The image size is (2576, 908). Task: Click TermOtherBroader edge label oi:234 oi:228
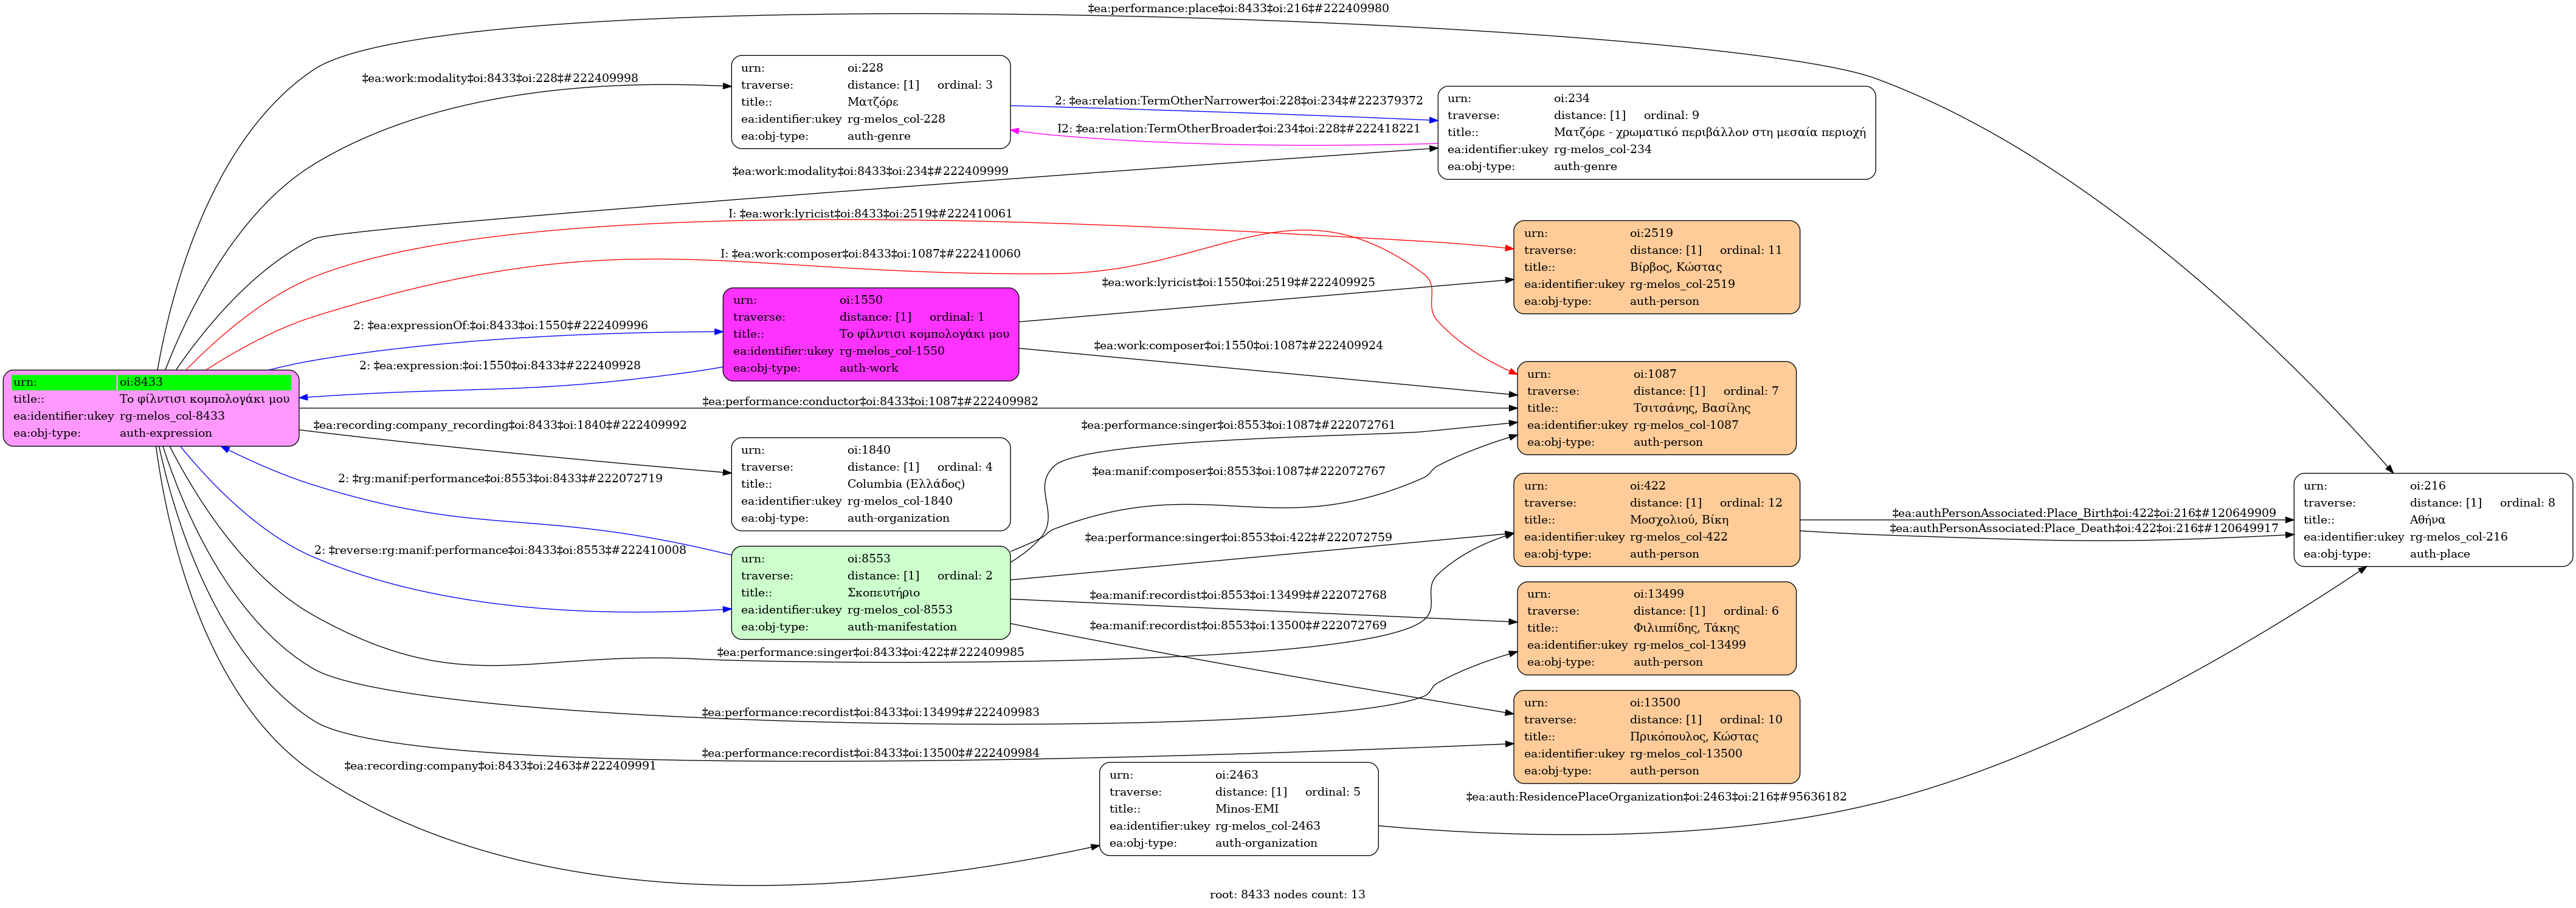1238,129
